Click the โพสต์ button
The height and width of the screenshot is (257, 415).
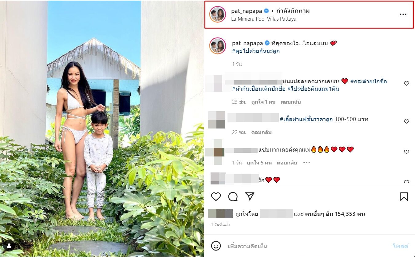point(401,246)
